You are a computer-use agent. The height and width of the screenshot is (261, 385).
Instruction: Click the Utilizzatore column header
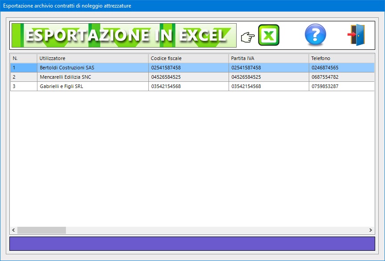[x=93, y=58]
